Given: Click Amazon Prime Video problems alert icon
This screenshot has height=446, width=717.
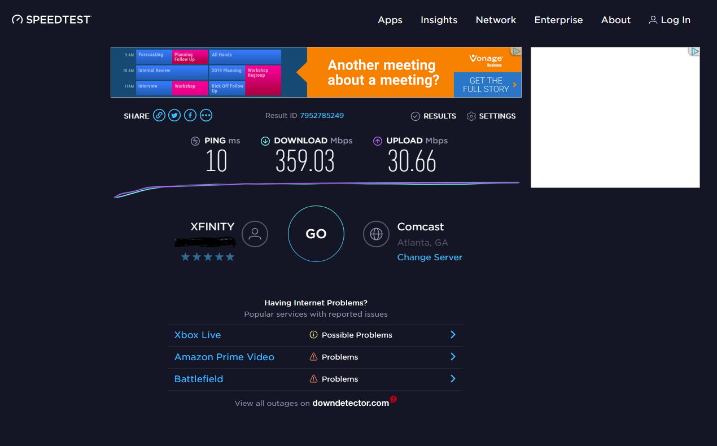Looking at the screenshot, I should (x=313, y=357).
